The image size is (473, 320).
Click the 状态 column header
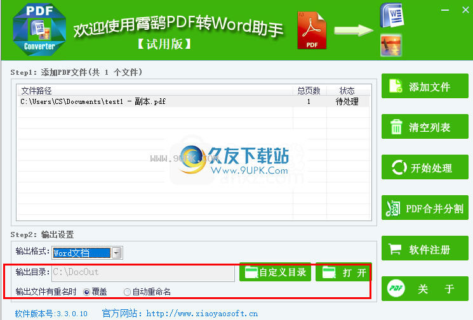pos(348,91)
